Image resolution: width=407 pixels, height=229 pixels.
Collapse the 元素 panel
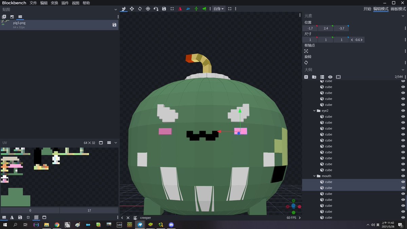click(403, 16)
